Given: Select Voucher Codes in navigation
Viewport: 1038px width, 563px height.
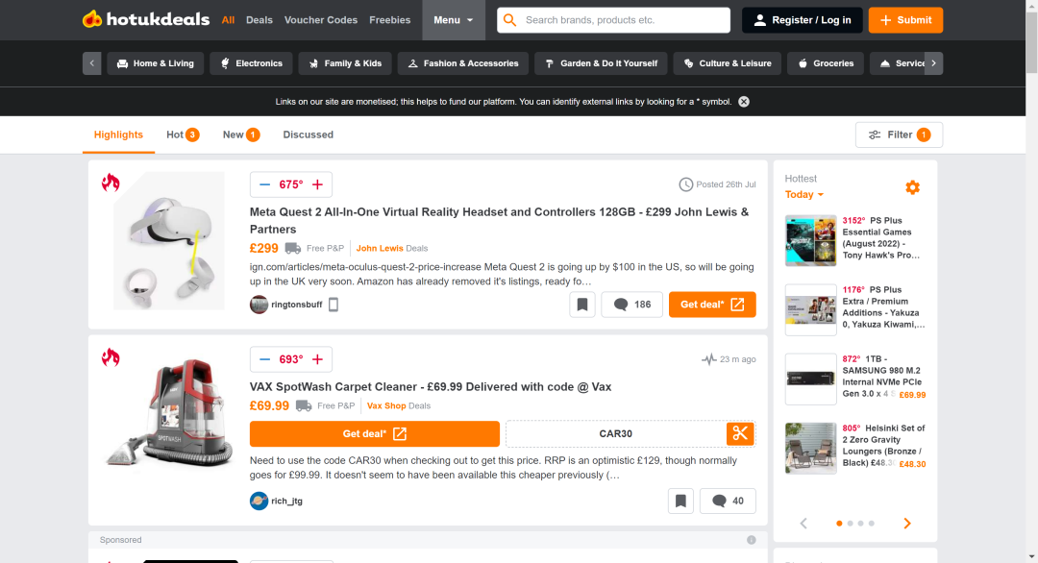Looking at the screenshot, I should point(321,20).
